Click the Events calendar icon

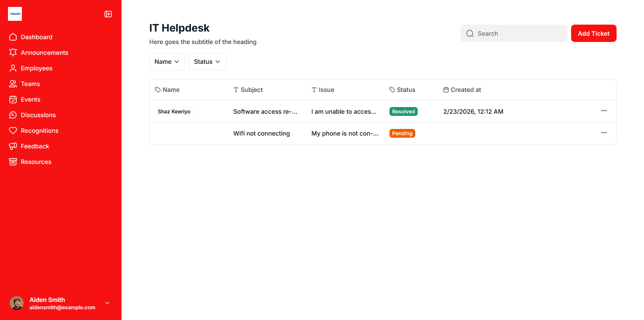(13, 100)
